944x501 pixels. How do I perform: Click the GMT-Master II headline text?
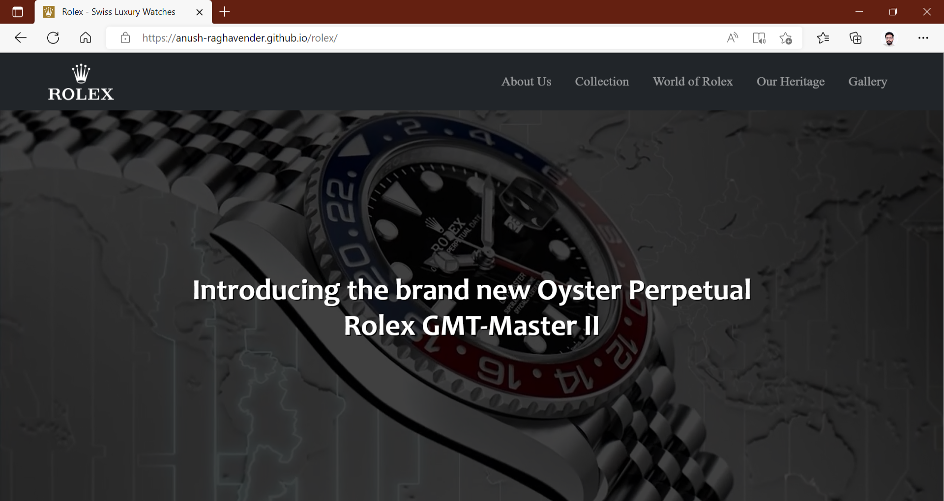coord(472,307)
